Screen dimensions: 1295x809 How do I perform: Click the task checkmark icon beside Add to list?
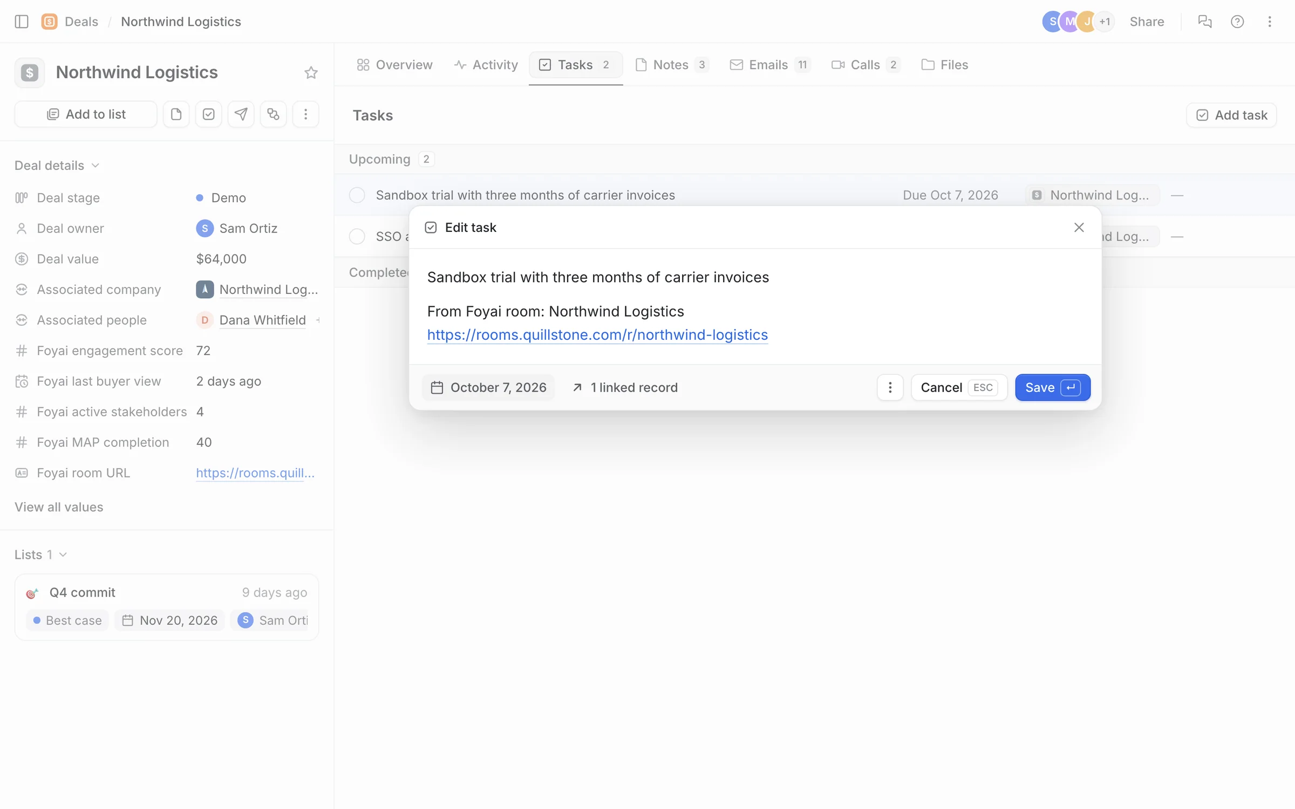click(x=208, y=114)
